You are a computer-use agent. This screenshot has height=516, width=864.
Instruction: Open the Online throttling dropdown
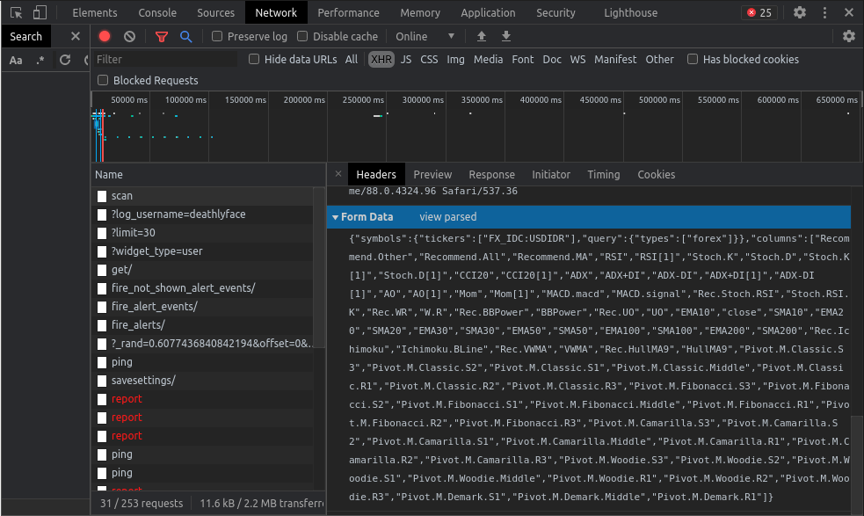pos(425,36)
